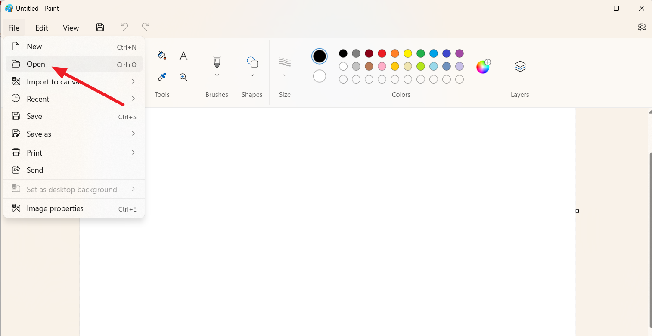This screenshot has width=652, height=336.
Task: Click the Undo arrow
Action: point(124,27)
